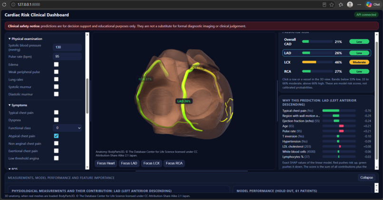Click the Focus Heart button
This screenshot has height=200, width=383.
pyautogui.click(x=106, y=163)
